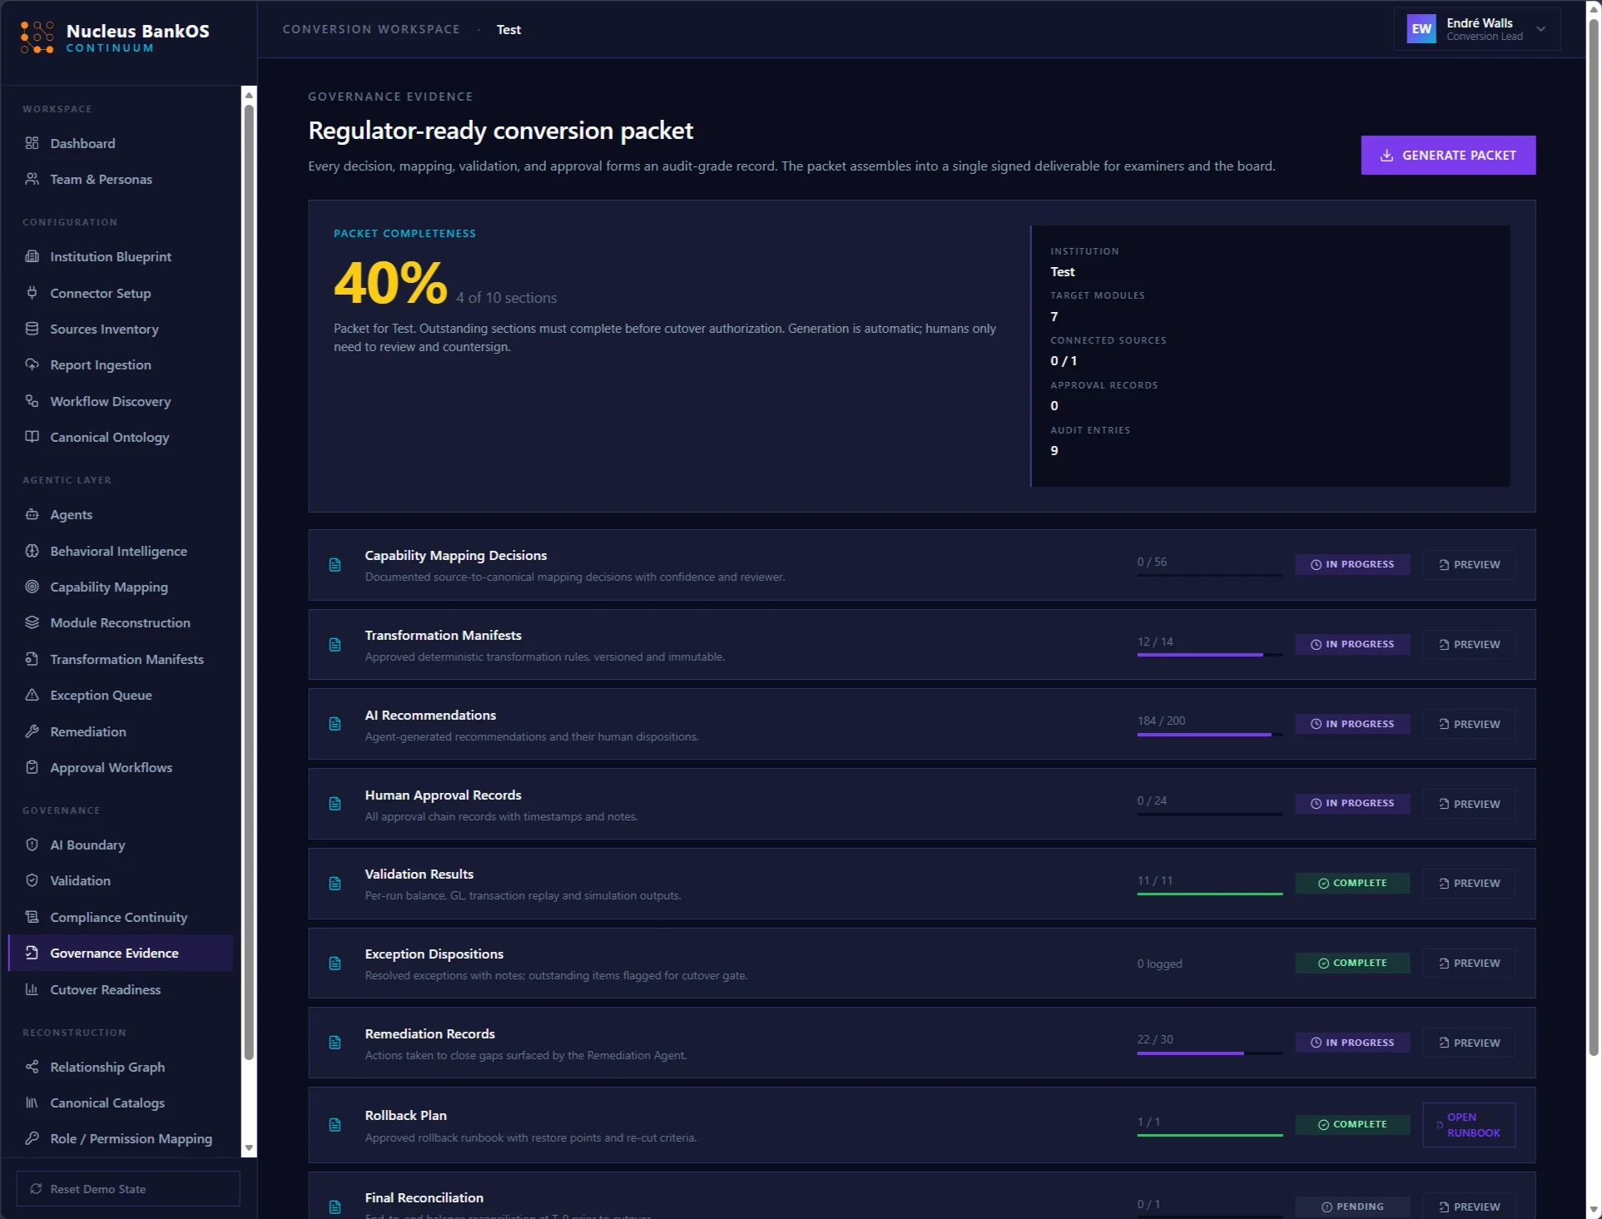Viewport: 1602px width, 1219px height.
Task: Click the AI Recommendations 184/200 progress bar
Action: tap(1209, 735)
